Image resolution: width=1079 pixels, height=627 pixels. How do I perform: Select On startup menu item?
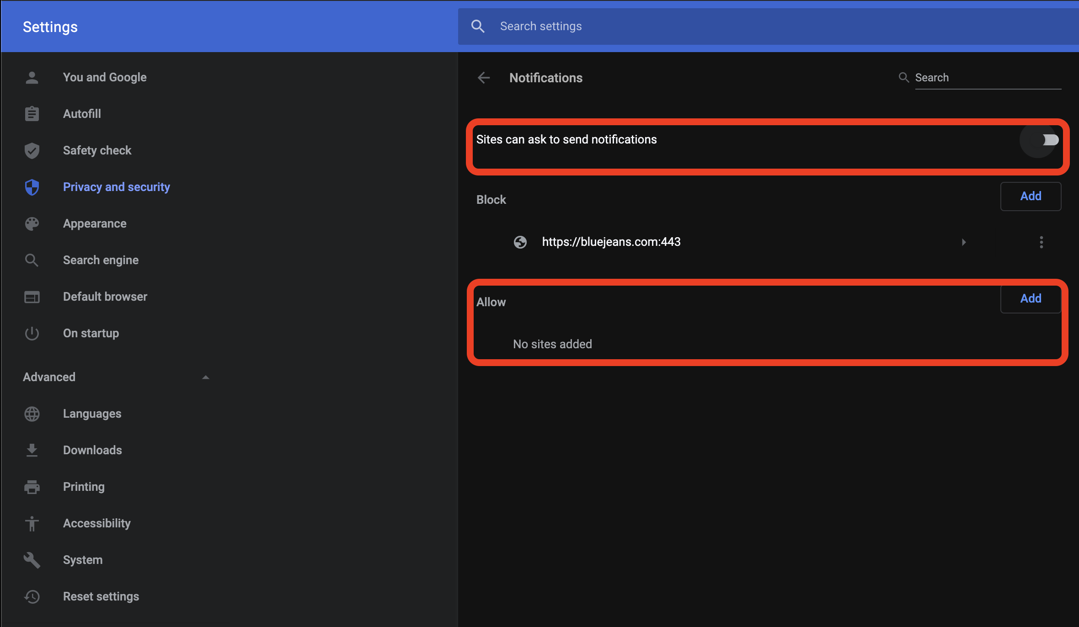click(x=91, y=333)
